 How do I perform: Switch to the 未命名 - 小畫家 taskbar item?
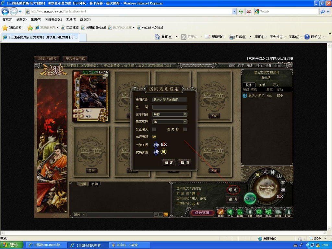129,245
